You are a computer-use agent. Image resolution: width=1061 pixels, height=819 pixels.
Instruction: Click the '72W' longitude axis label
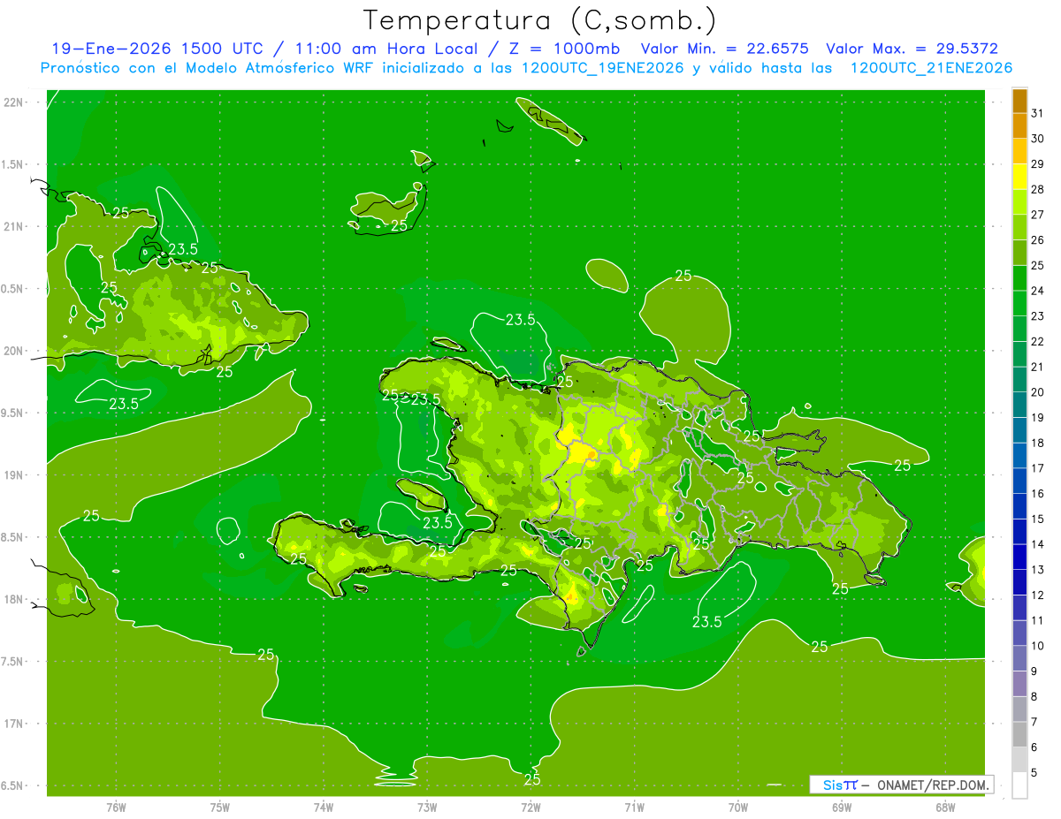tap(530, 807)
